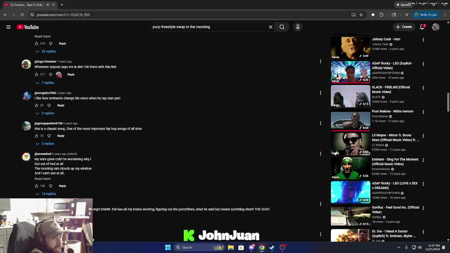Click the taskbar Search box
This screenshot has width=450, height=253.
200,247
